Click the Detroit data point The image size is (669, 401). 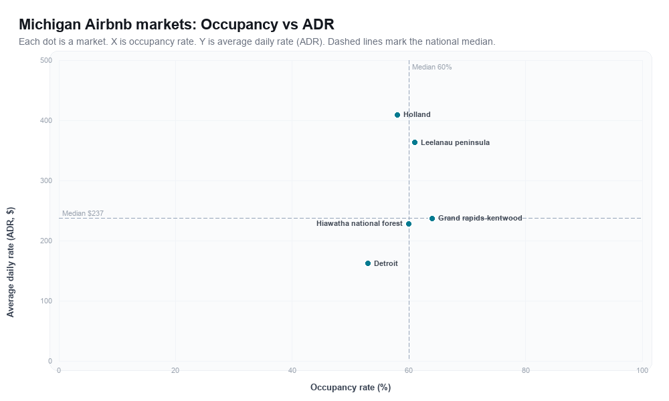(368, 263)
